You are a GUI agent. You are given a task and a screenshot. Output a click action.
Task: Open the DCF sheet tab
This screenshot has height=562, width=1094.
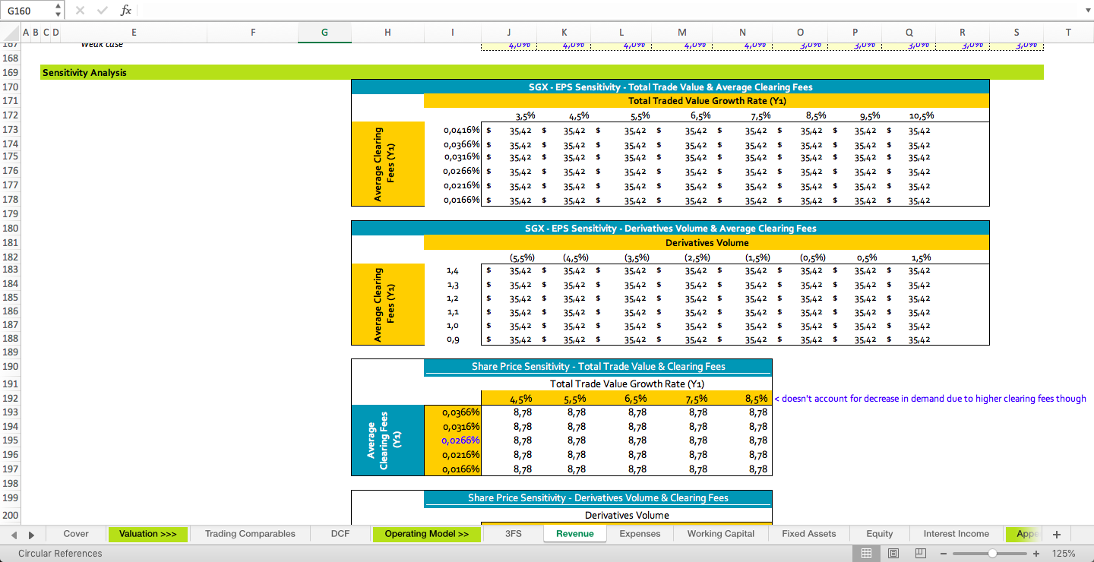pyautogui.click(x=340, y=534)
